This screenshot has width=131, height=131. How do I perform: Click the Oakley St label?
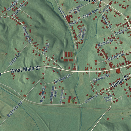pos(101,78)
